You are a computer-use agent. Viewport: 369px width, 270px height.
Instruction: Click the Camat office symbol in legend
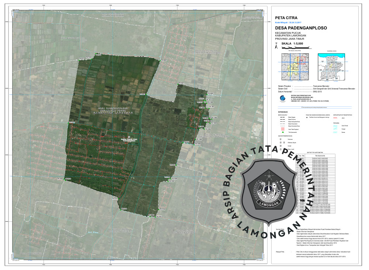[x=280, y=146]
